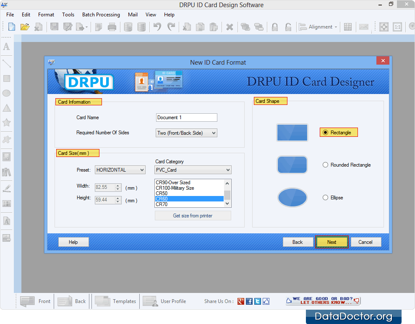Click the Back button in the dialog
415x324 pixels.
point(298,242)
